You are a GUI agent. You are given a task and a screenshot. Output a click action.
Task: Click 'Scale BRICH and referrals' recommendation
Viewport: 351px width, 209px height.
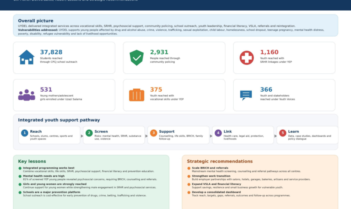pyautogui.click(x=210, y=168)
